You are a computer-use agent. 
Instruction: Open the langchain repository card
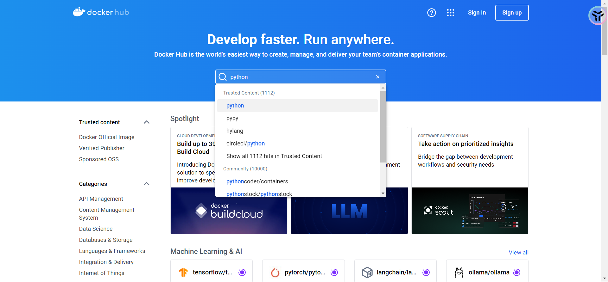pos(396,271)
